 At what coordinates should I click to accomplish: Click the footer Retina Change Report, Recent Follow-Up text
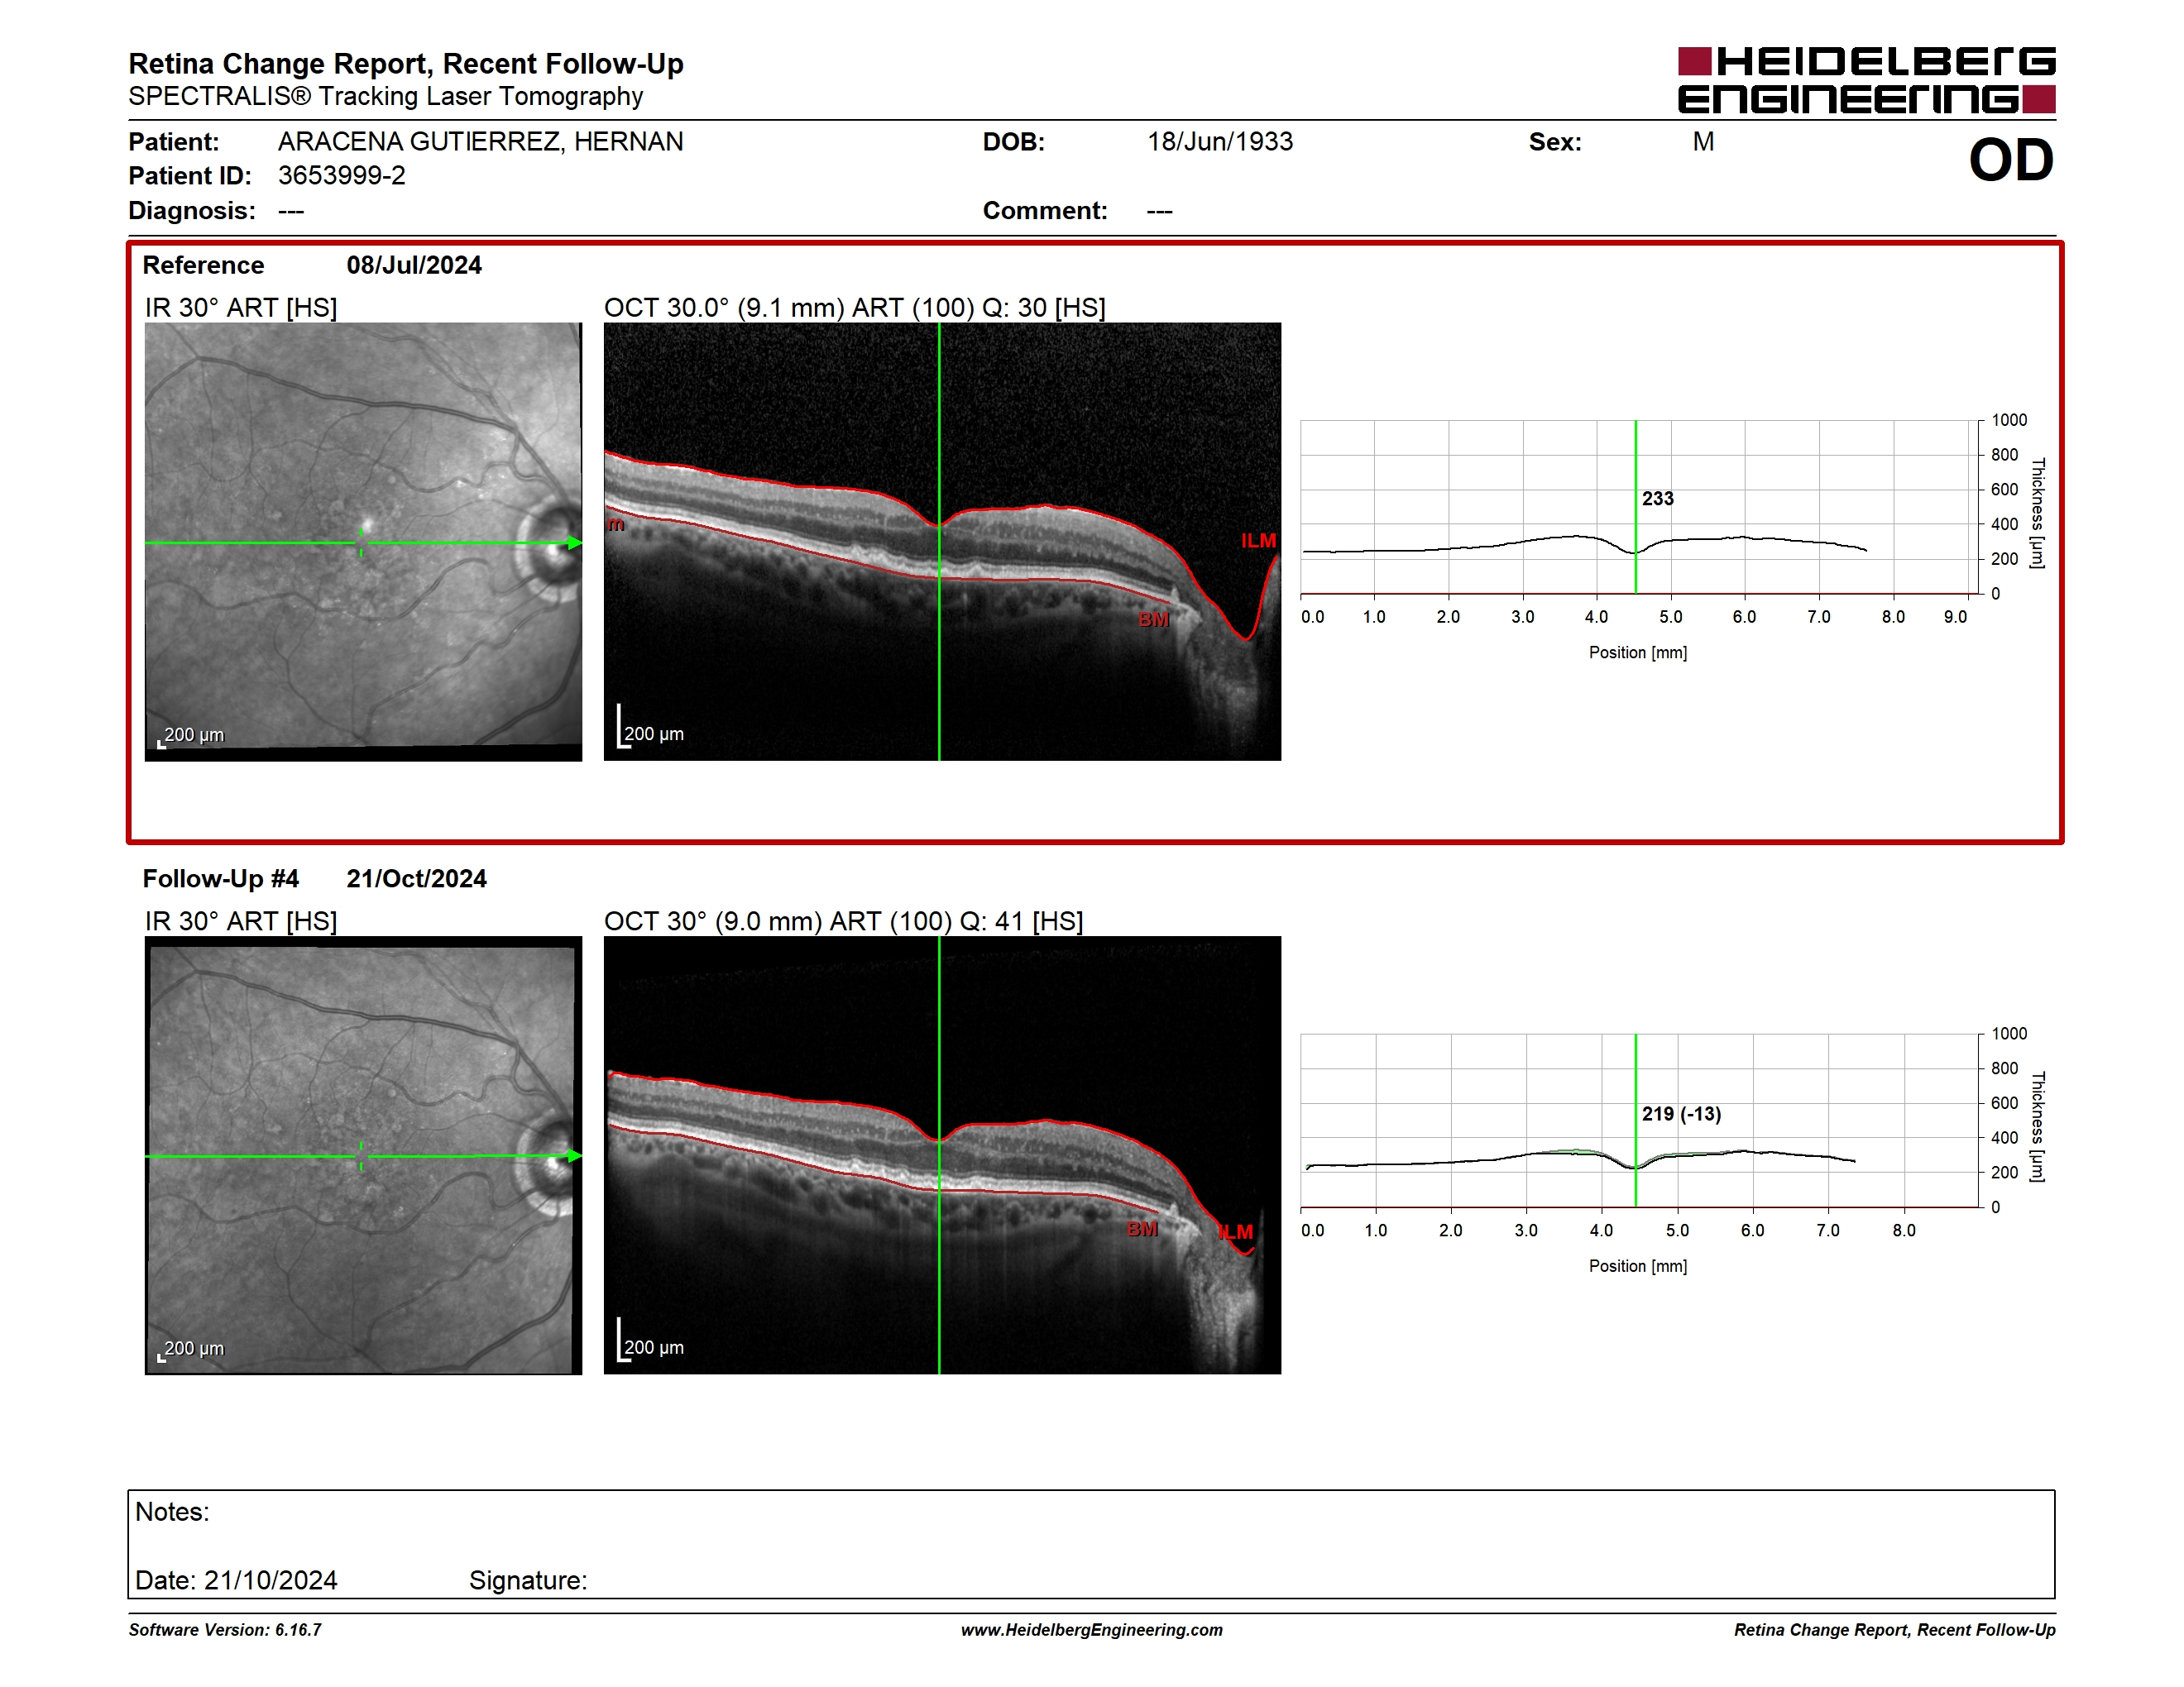click(x=1895, y=1630)
